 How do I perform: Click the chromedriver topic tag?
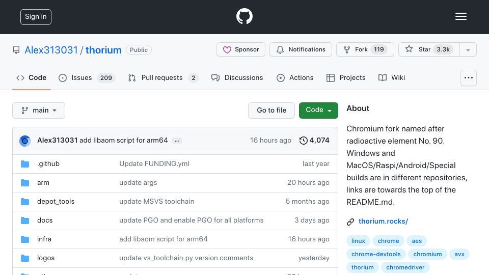point(405,267)
